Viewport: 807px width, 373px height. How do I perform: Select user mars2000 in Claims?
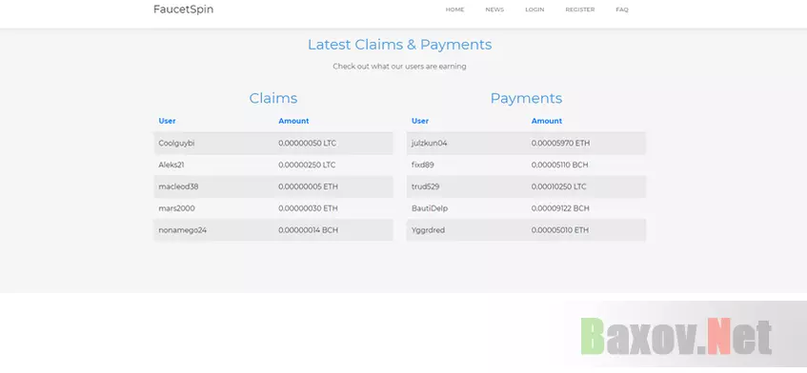(x=176, y=208)
